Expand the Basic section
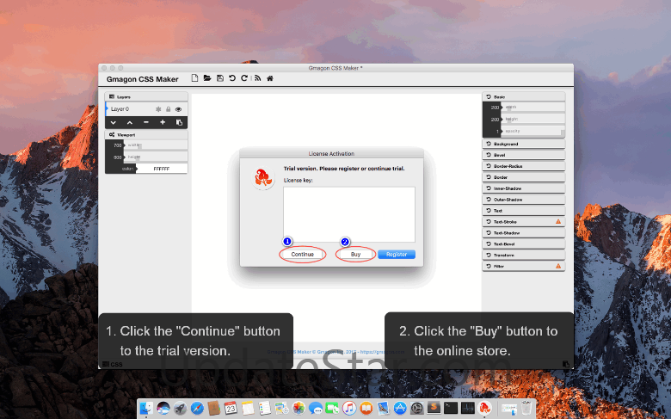The image size is (671, 419). 523,96
